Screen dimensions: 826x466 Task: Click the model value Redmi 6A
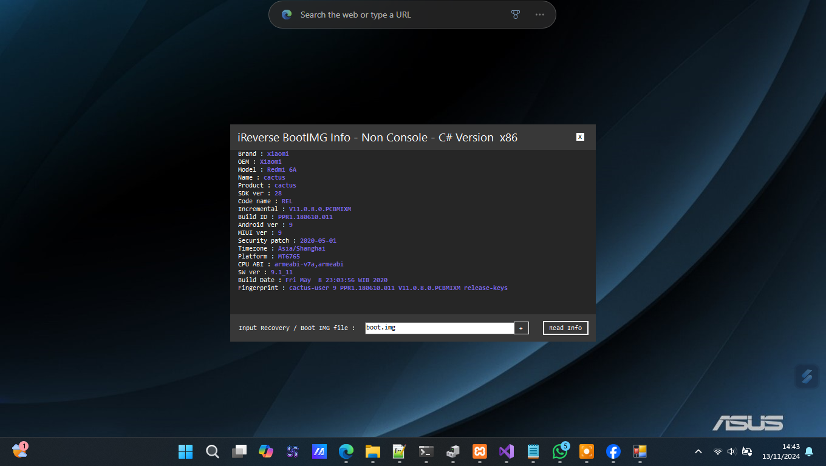tap(282, 170)
